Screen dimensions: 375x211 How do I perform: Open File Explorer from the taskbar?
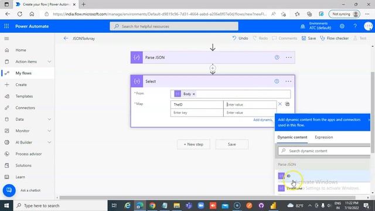[177, 206]
